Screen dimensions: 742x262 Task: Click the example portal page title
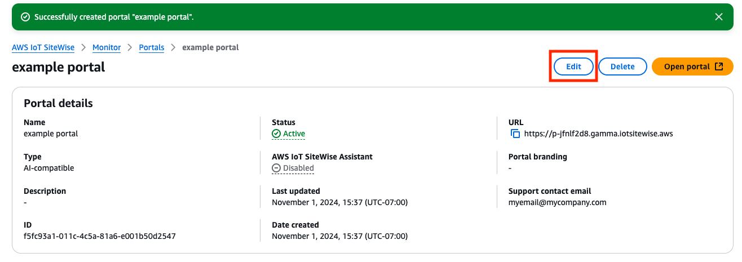[x=58, y=67]
